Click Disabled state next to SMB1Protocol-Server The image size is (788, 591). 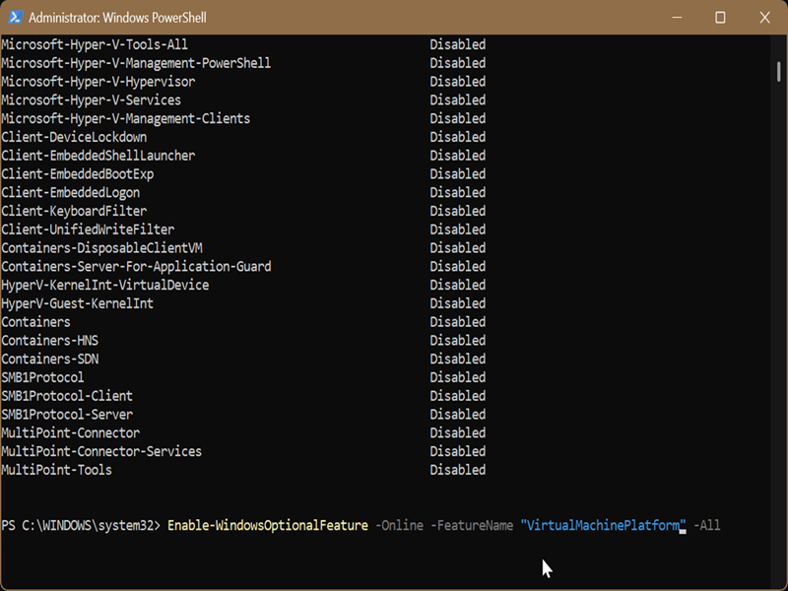[458, 415]
